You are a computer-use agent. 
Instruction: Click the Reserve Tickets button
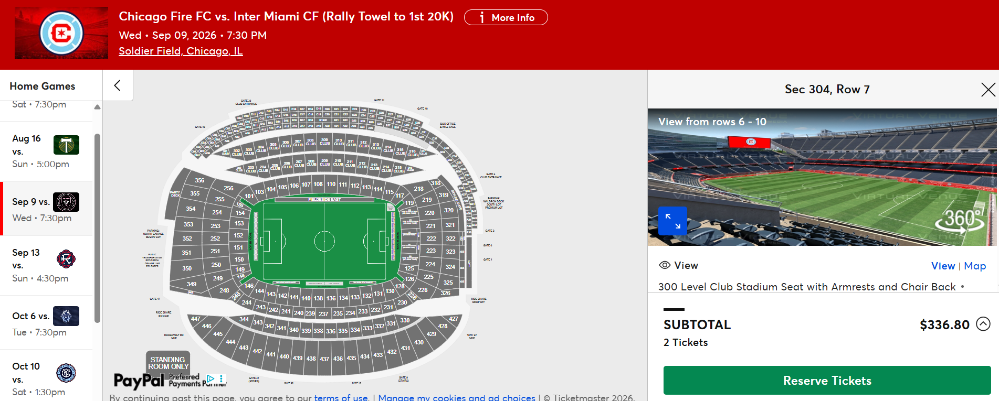coord(827,381)
